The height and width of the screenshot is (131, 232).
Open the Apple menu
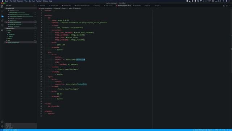tap(3, 1)
